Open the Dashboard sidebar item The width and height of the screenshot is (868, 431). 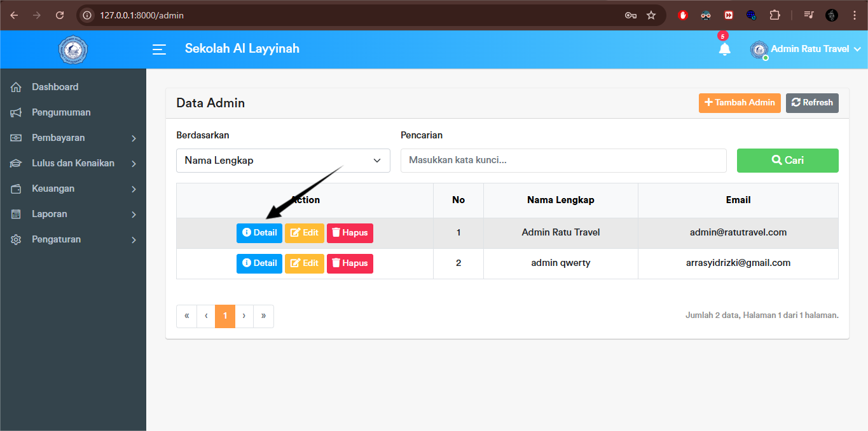[x=55, y=86]
